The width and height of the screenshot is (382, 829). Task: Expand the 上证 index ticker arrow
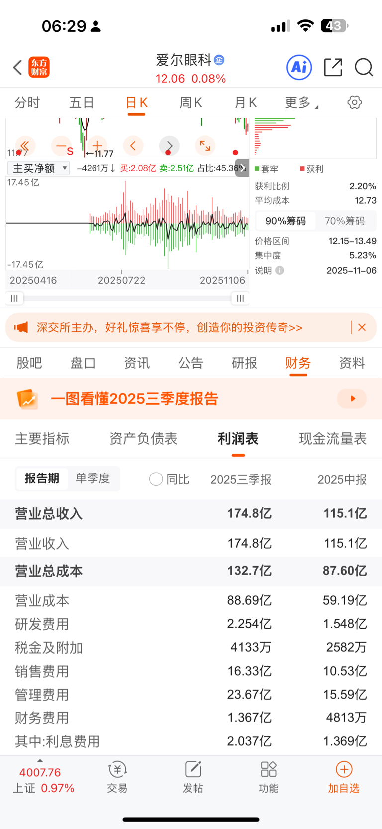(40, 761)
